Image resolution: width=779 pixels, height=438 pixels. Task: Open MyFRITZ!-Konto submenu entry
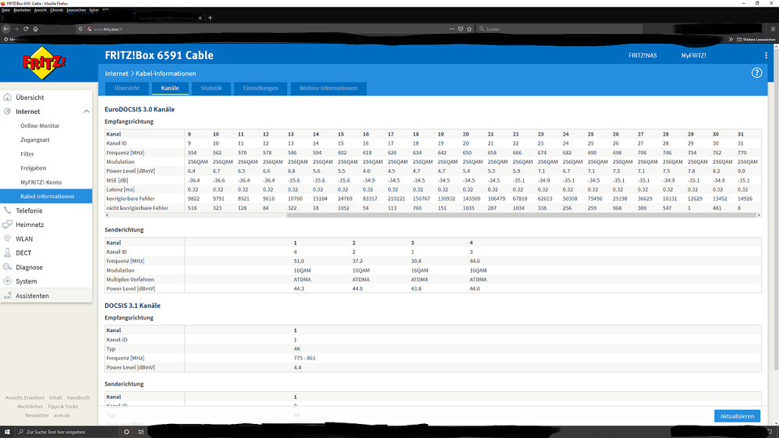pos(41,182)
